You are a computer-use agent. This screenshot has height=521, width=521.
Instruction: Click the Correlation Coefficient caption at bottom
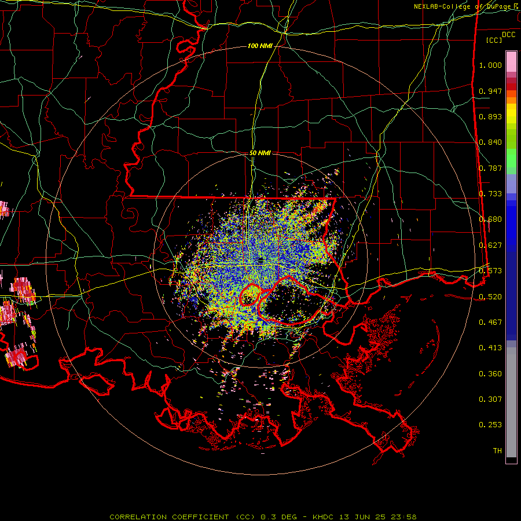pos(263,517)
